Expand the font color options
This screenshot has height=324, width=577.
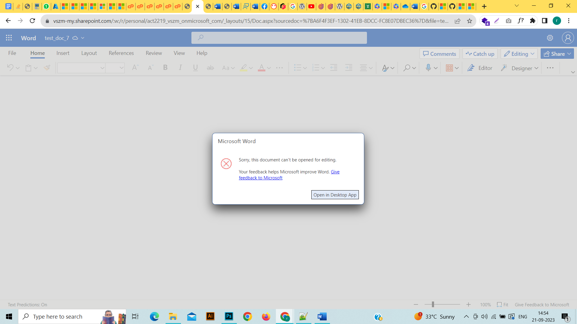(x=269, y=68)
